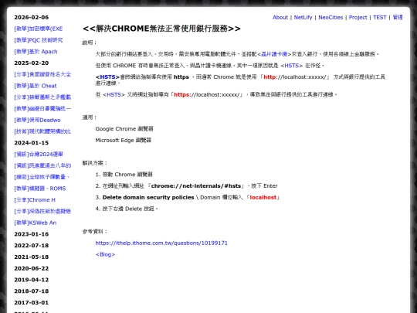Image resolution: width=417 pixels, height=313 pixels.
Task: Open sidebar article '[教學]KSWeb An'
Action: (35, 223)
